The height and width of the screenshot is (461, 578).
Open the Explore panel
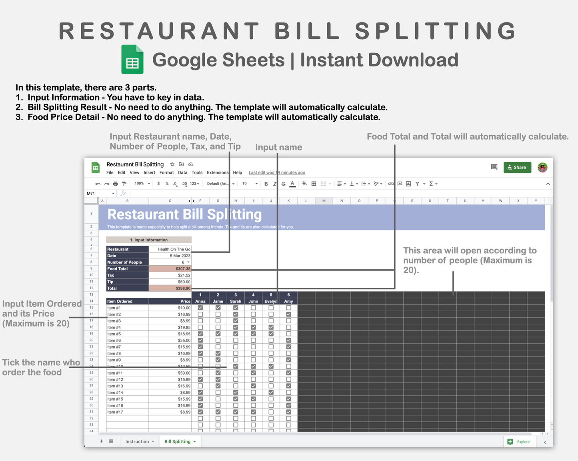point(519,442)
